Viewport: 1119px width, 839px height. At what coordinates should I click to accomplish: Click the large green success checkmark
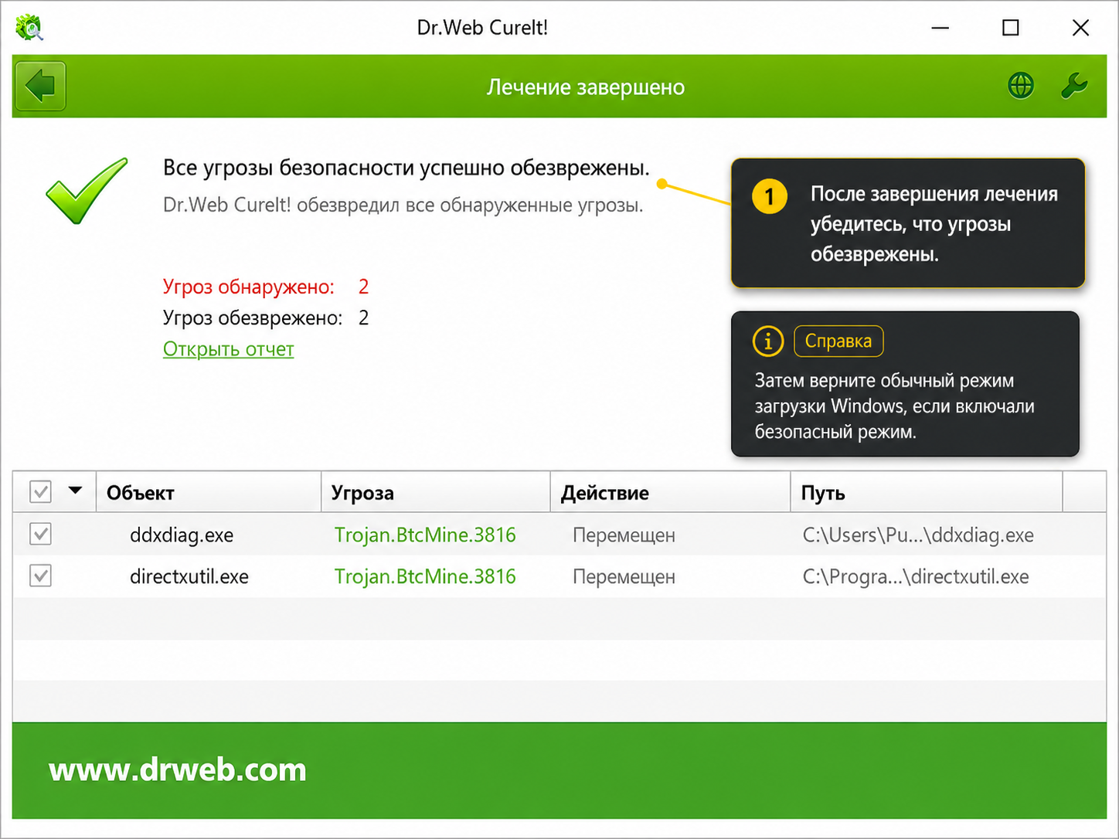pyautogui.click(x=87, y=190)
